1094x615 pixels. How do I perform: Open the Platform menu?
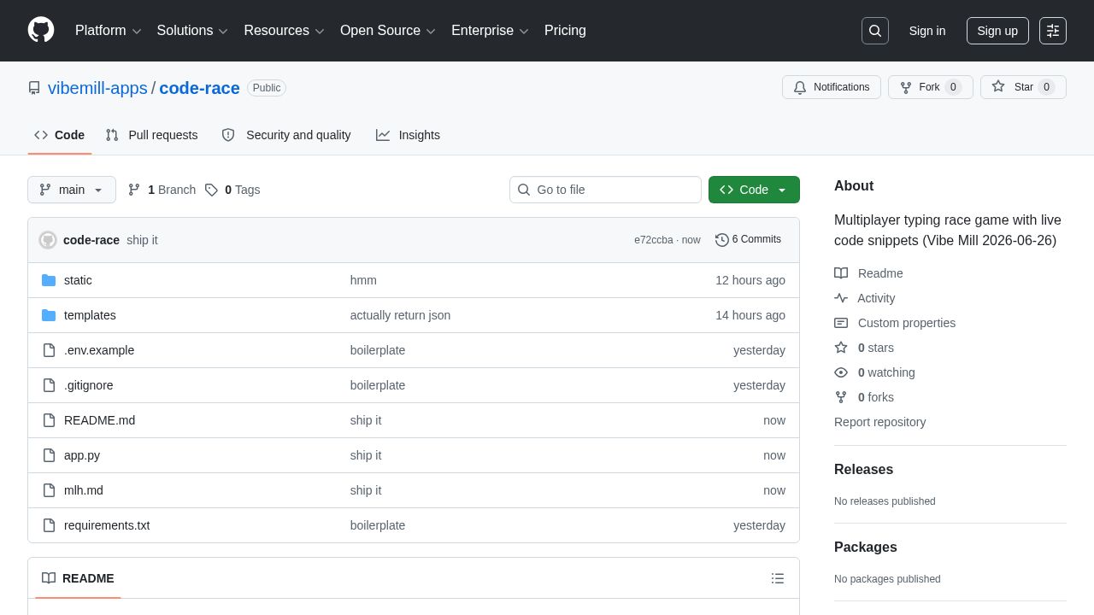(x=109, y=31)
